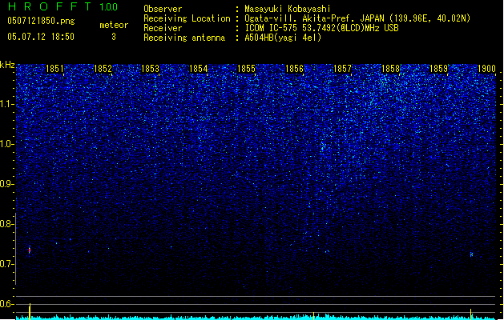The height and width of the screenshot is (320, 504).
Task: Click the 0.6 kHz axis label
Action: point(6,304)
